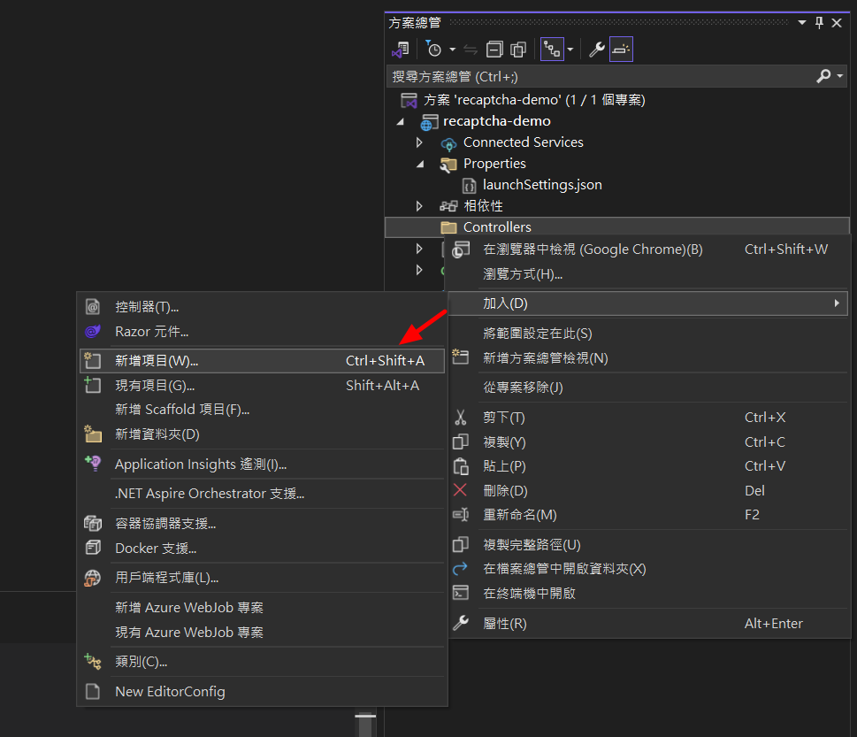Click the scissors cut icon
Screen dimensions: 857x737
click(461, 418)
